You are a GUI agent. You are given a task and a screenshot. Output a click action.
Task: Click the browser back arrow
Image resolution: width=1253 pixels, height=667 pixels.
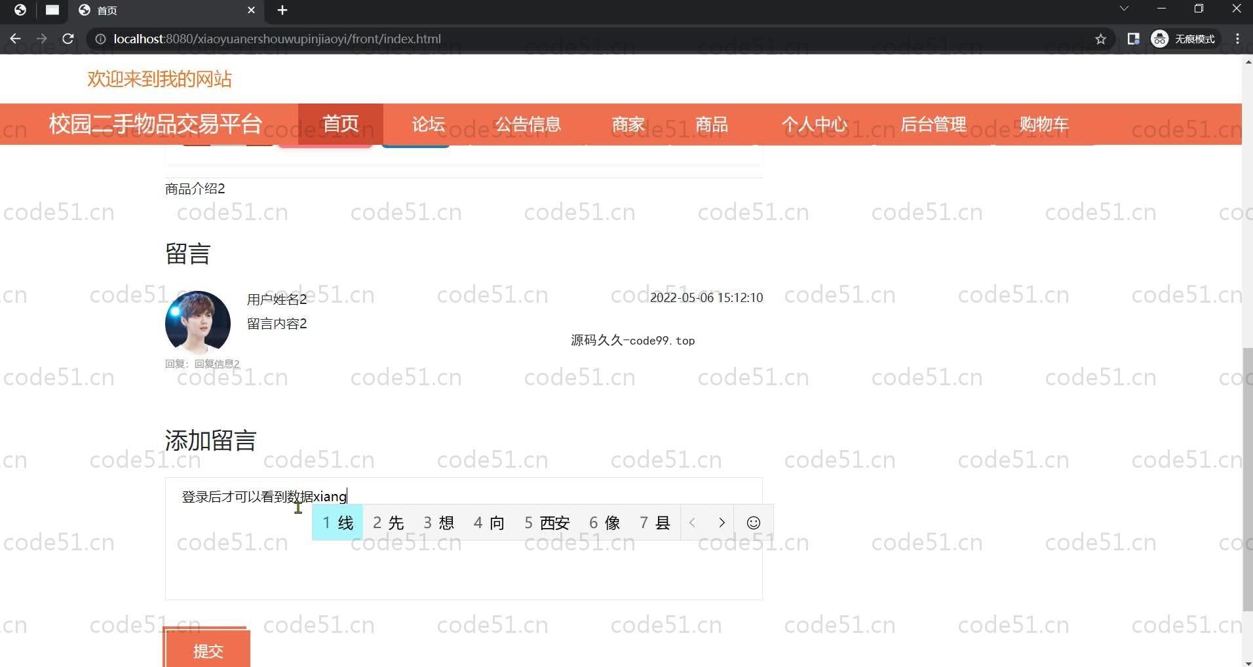(15, 39)
